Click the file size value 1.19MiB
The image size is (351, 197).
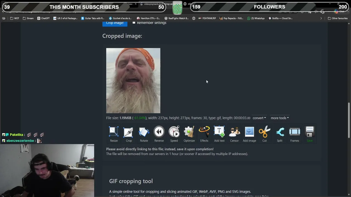pos(125,118)
